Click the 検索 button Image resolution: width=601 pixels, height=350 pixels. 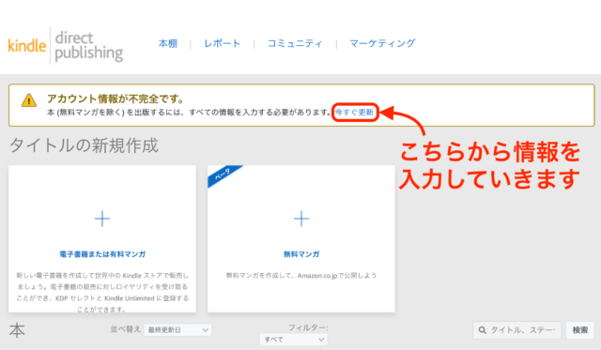point(580,330)
